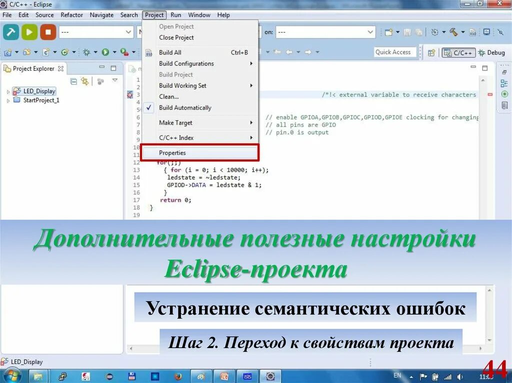Open Build Configurations submenu
Screen dimensions: 512x383
200,63
